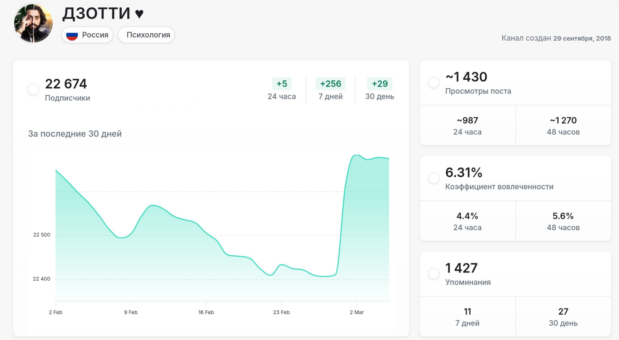Click the heart icon after channel name

tap(139, 14)
